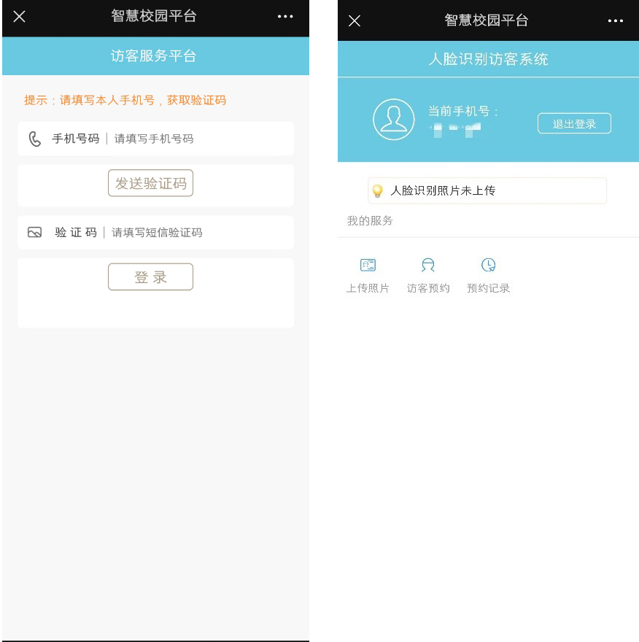Open 上传照片 upload photo service
The height and width of the screenshot is (642, 639).
(368, 276)
